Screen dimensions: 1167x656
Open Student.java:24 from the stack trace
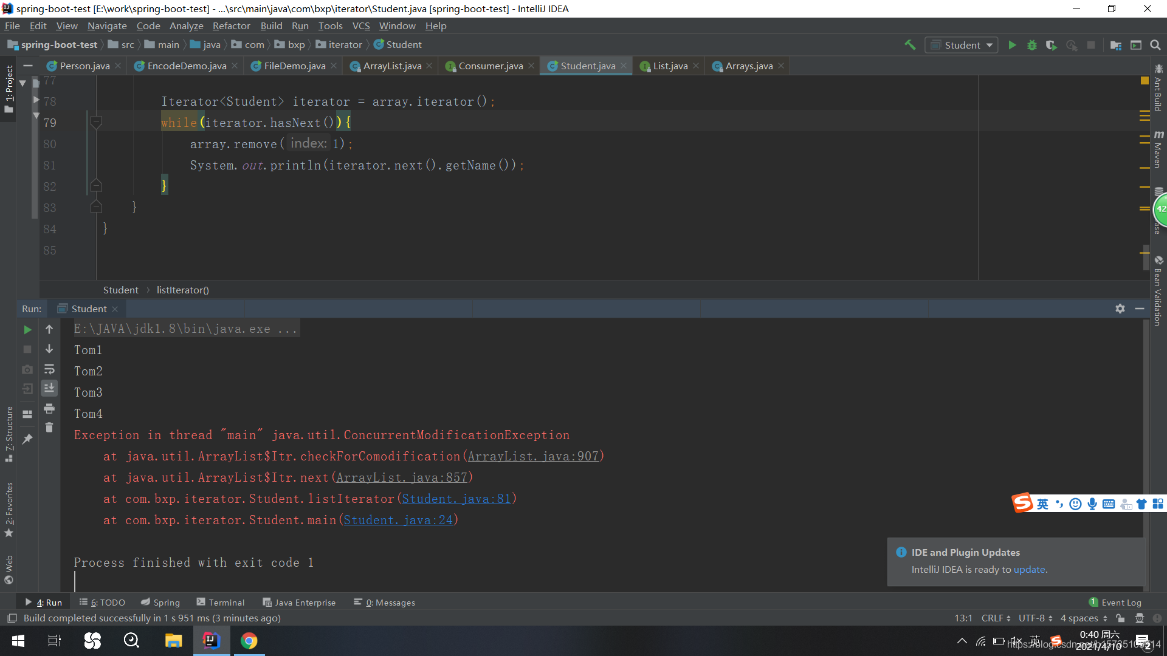398,520
